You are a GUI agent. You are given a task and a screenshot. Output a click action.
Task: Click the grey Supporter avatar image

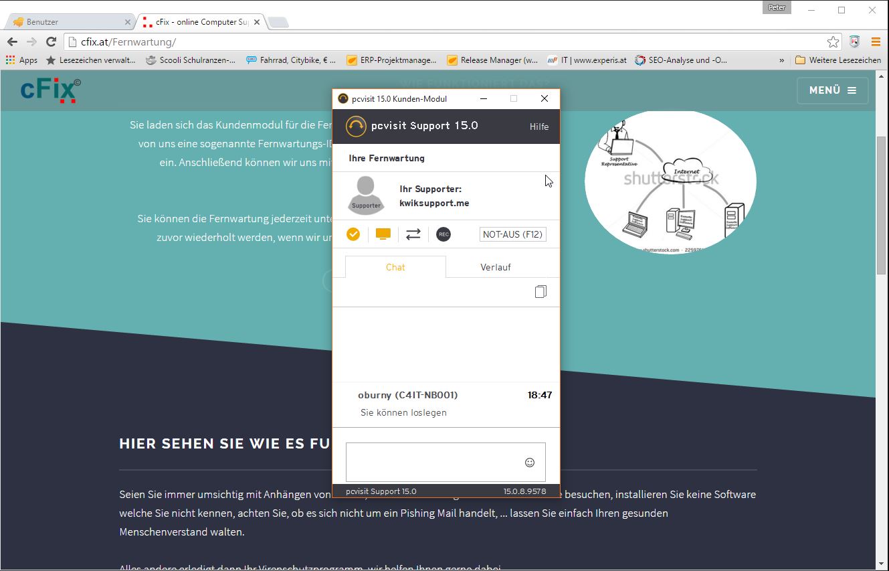[366, 195]
